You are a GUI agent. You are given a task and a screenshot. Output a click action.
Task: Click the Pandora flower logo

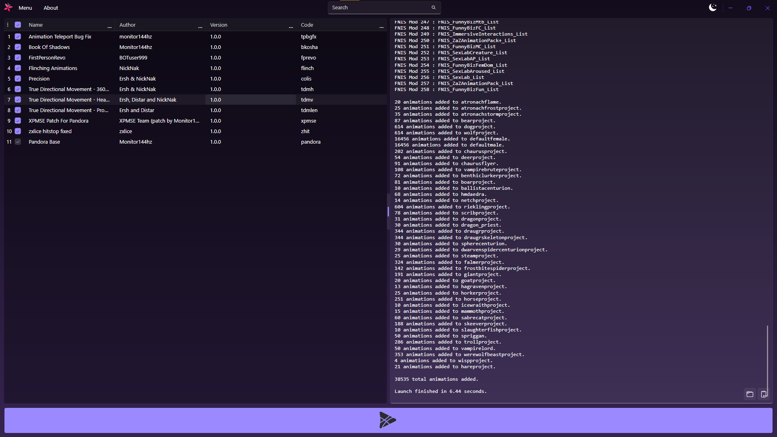point(8,8)
